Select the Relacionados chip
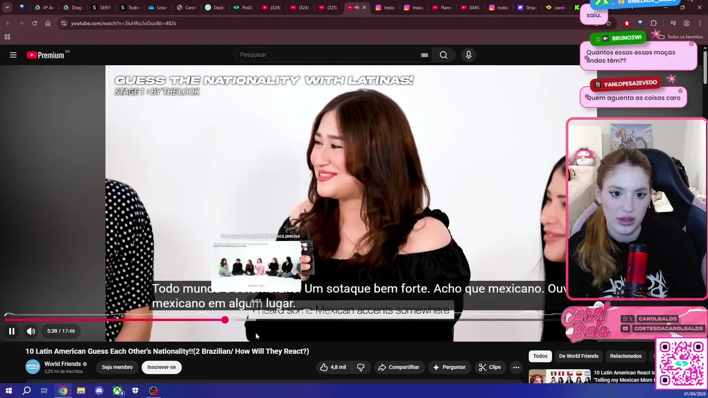This screenshot has width=708, height=398. pyautogui.click(x=626, y=356)
